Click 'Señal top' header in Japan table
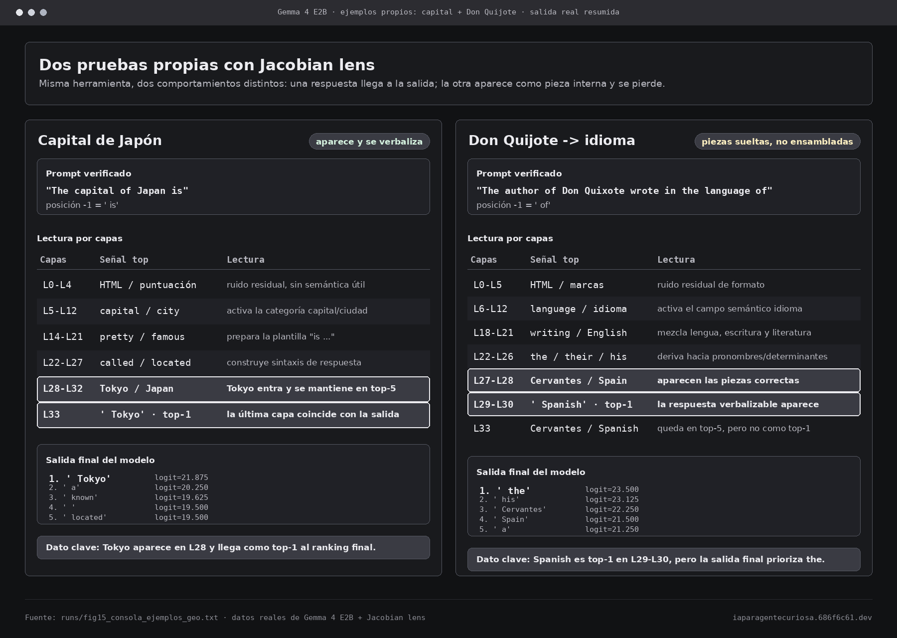This screenshot has width=897, height=638. tap(124, 260)
